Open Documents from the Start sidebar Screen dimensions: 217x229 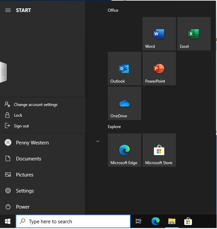[x=28, y=159]
